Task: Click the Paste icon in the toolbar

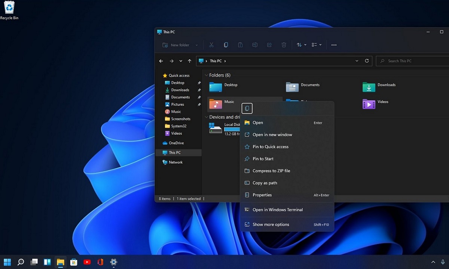Action: 240,45
